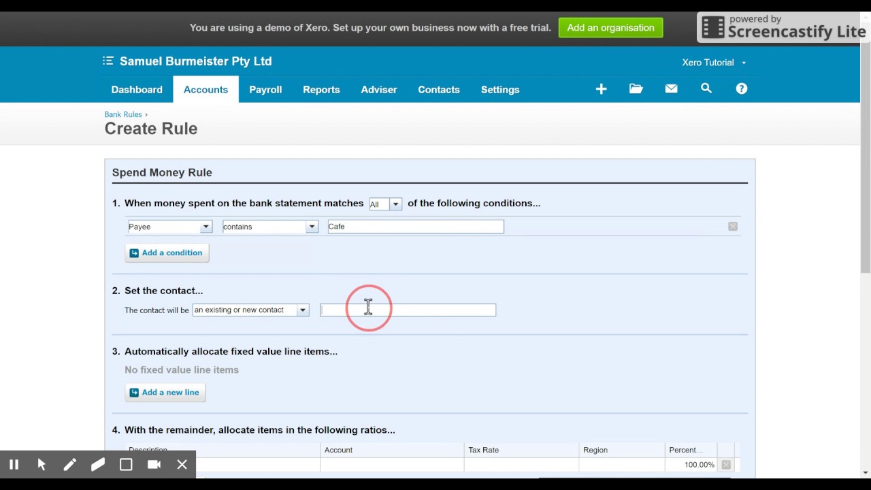Follow the Bank Rules breadcrumb link
Viewport: 871px width, 490px height.
123,114
